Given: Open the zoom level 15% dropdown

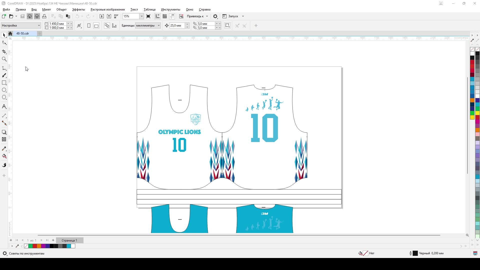Looking at the screenshot, I should (x=141, y=16).
